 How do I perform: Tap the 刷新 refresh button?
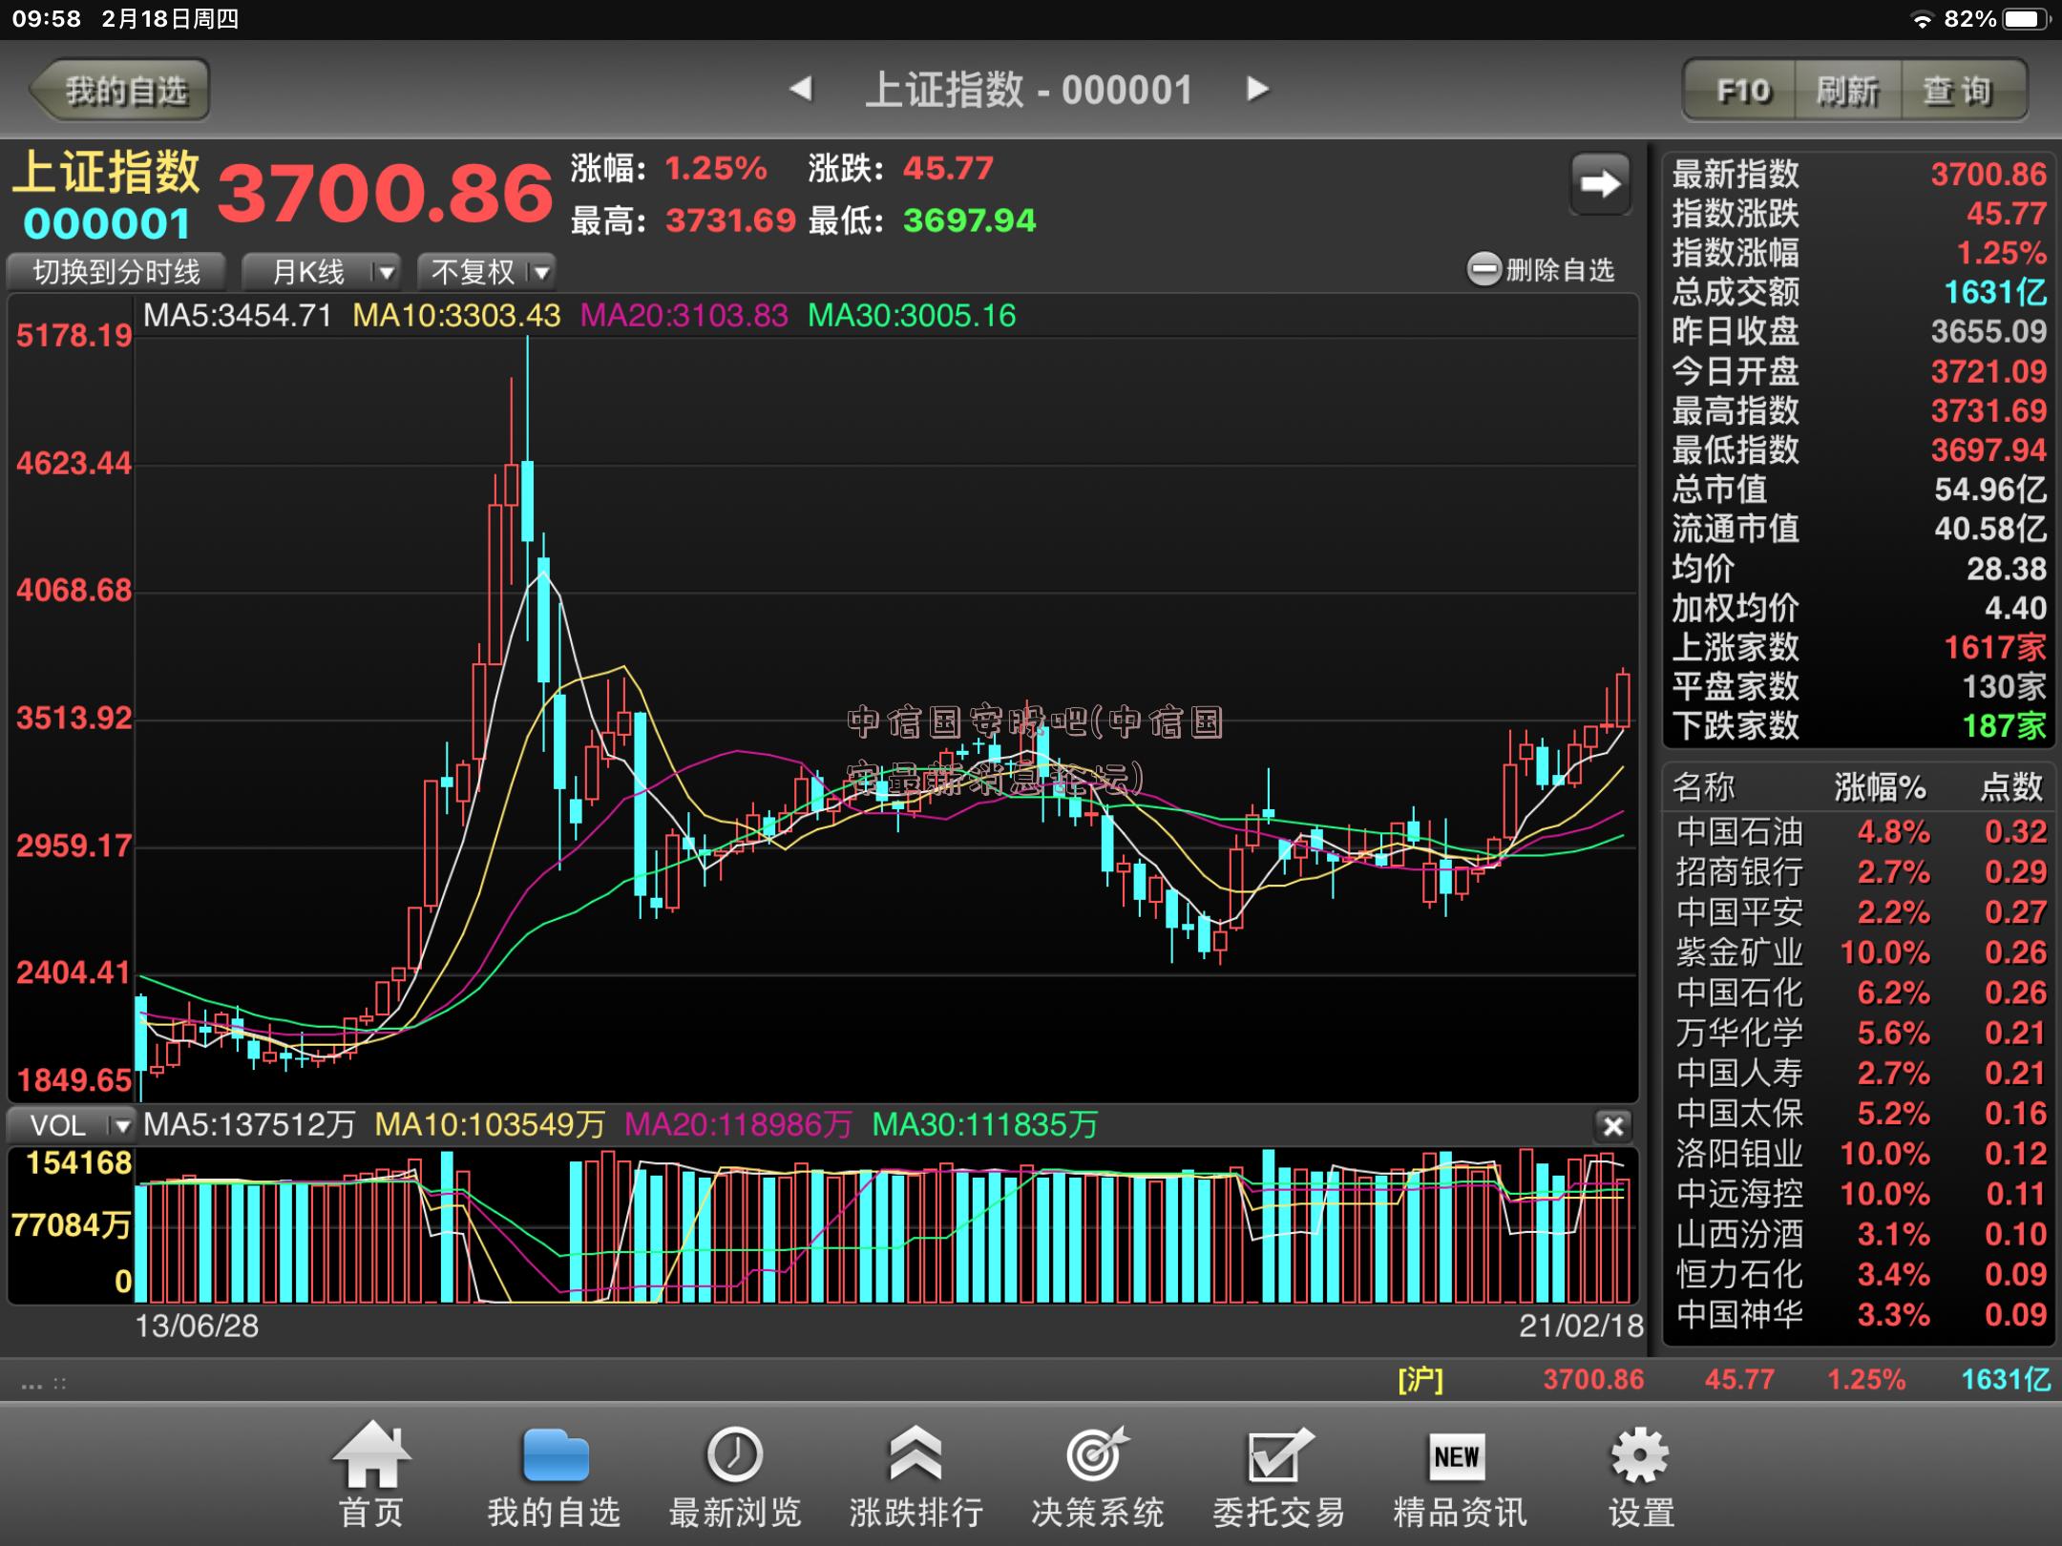point(1848,91)
